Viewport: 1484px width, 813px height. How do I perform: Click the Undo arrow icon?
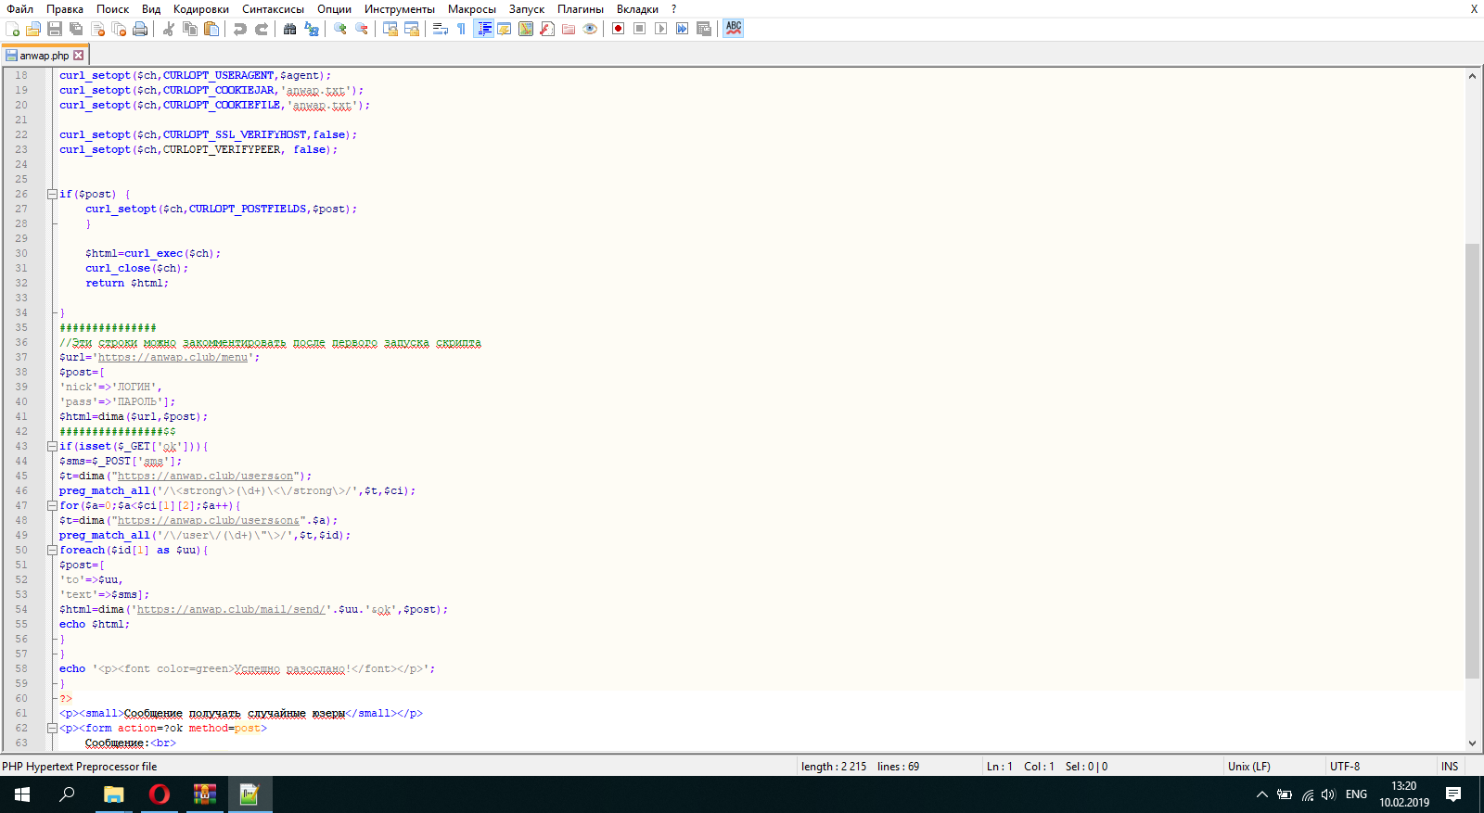coord(240,29)
